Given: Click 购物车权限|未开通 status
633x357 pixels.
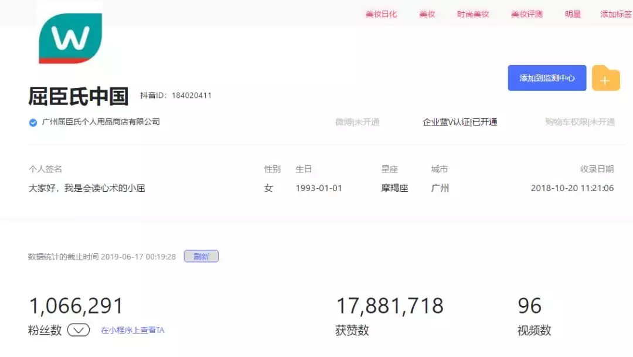Looking at the screenshot, I should 580,122.
